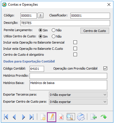Viewport: 114px width, 123px height.
Task: Click the green curved arrow exit icon
Action: pos(104,117)
